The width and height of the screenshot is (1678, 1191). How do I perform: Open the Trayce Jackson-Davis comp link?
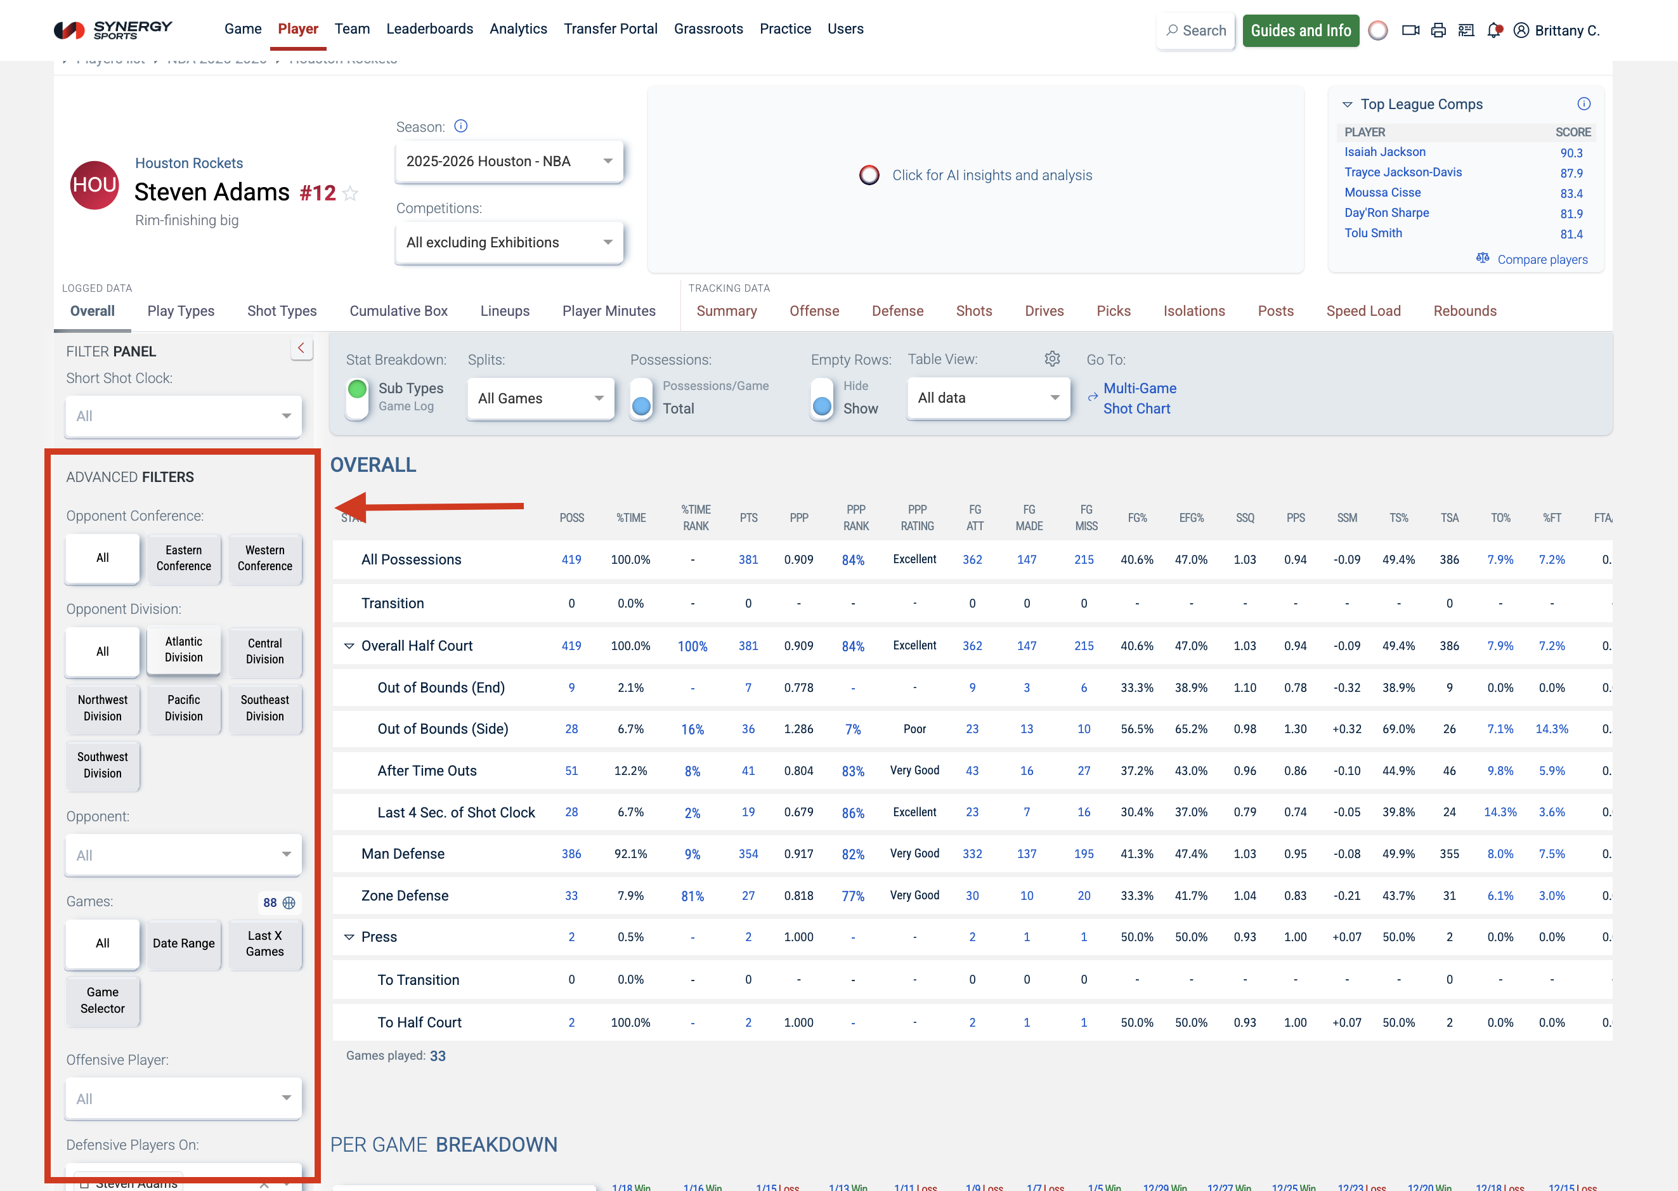coord(1403,172)
